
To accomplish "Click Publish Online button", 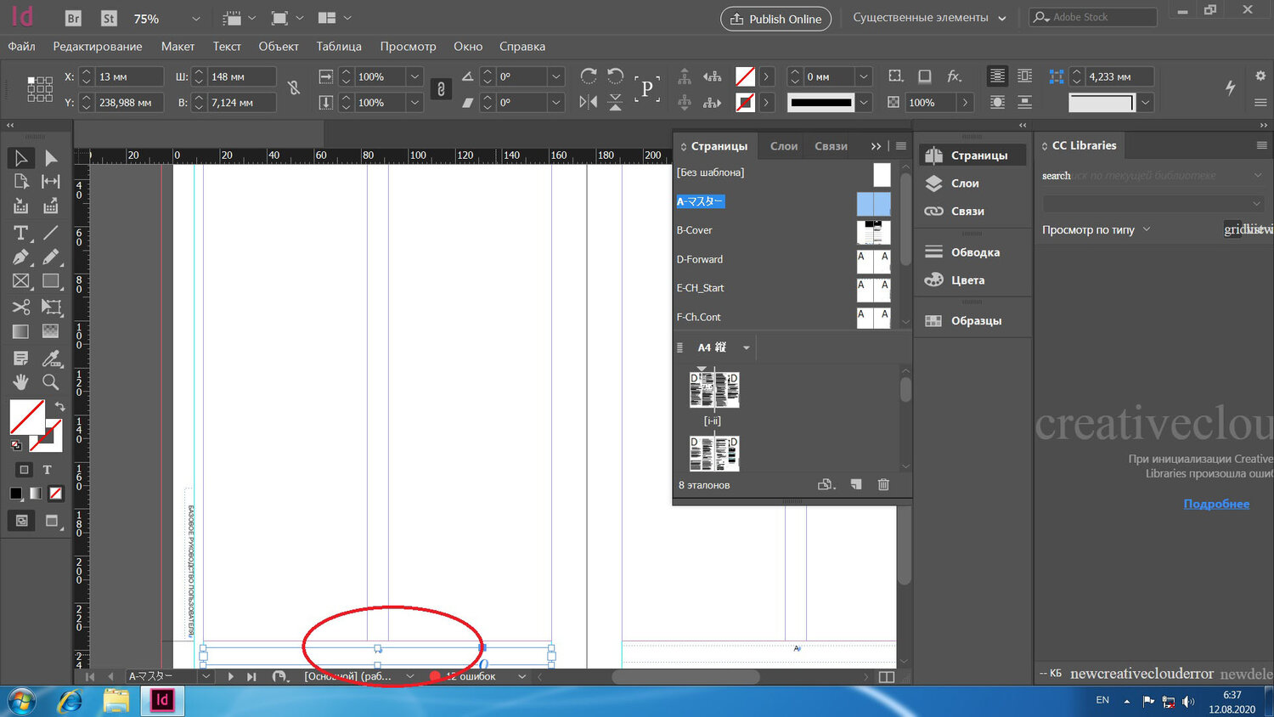I will tap(775, 19).
